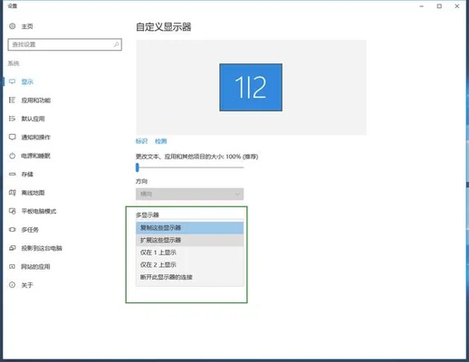This screenshot has height=362, width=469.
Task: Go to 默认应用 settings
Action: [33, 119]
